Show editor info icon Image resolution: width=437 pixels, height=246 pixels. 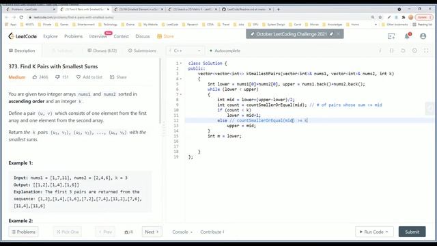coord(380,51)
